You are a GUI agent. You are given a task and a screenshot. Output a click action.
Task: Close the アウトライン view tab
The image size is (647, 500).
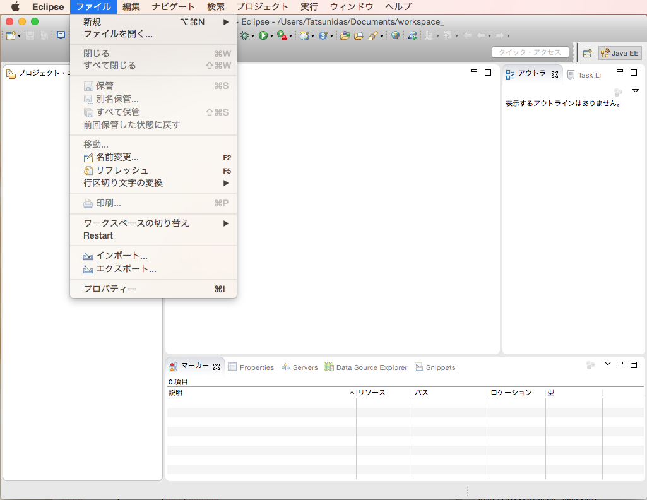point(555,74)
